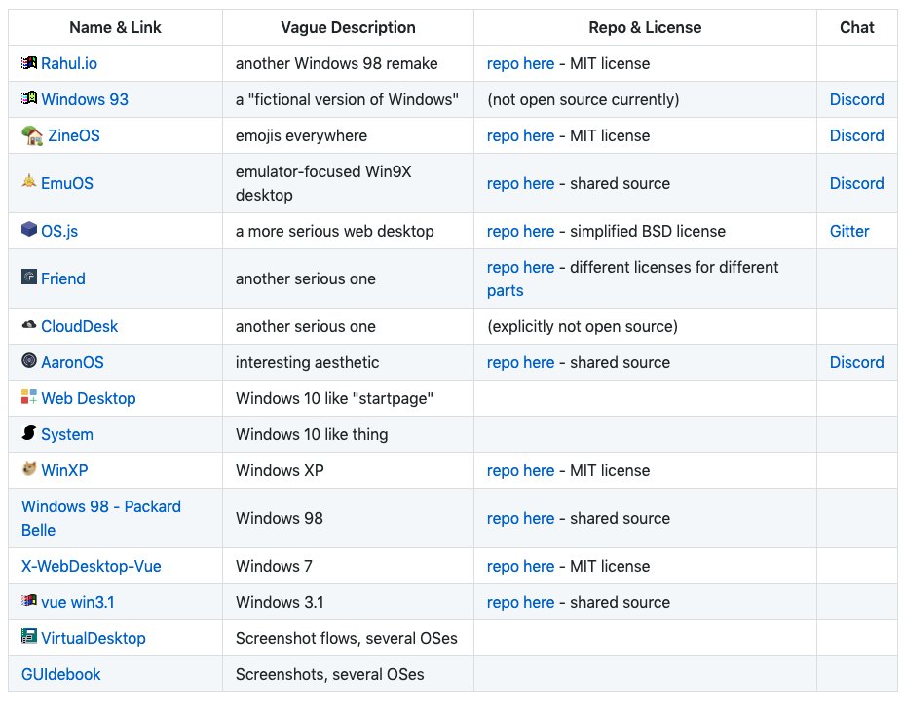The width and height of the screenshot is (903, 705).
Task: Click the System black S icon
Action: pyautogui.click(x=29, y=432)
